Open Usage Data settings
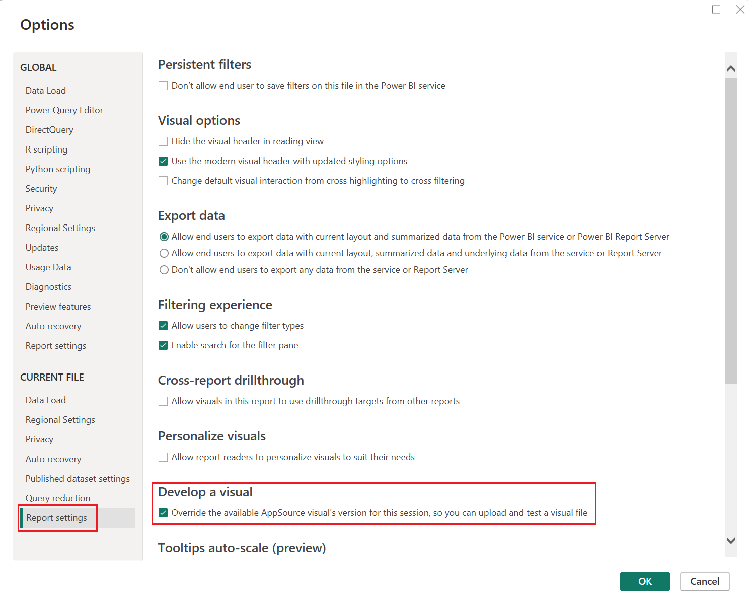 pos(48,267)
